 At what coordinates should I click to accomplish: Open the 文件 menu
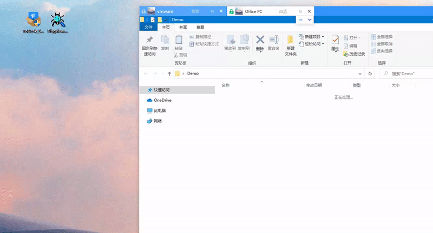pos(148,27)
